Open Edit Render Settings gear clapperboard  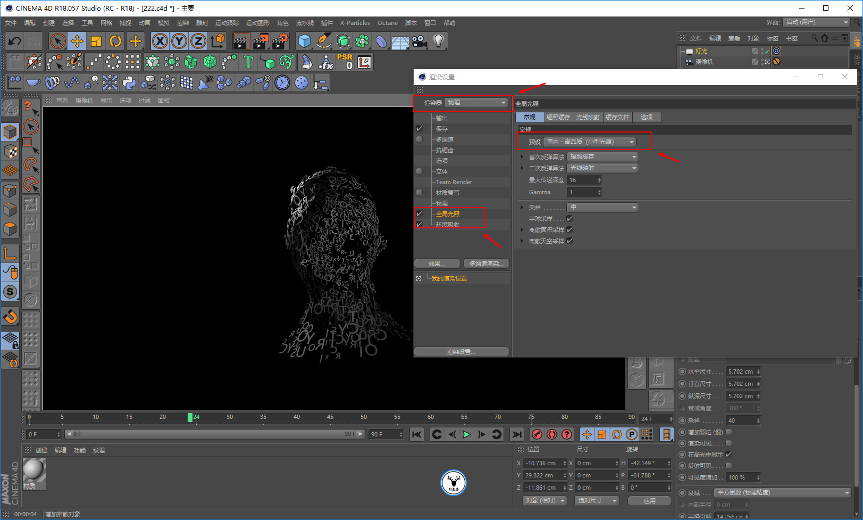click(280, 41)
